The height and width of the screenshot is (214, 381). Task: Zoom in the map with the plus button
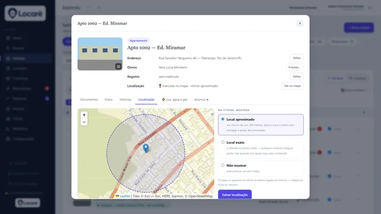(84, 115)
